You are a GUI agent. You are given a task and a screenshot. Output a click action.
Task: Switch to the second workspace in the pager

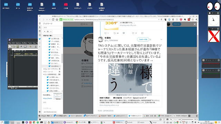[12, 122]
